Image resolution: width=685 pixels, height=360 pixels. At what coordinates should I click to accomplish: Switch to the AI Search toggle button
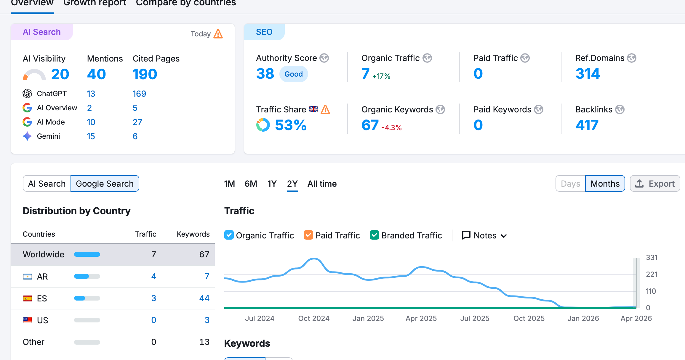tap(47, 184)
